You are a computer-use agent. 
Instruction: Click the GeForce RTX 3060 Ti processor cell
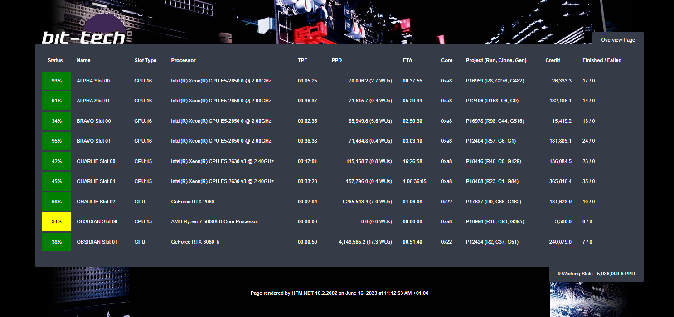195,242
